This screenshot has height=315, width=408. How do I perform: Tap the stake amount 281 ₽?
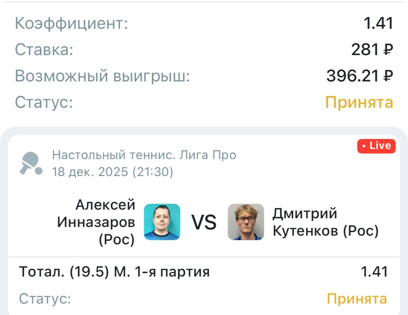pos(372,50)
